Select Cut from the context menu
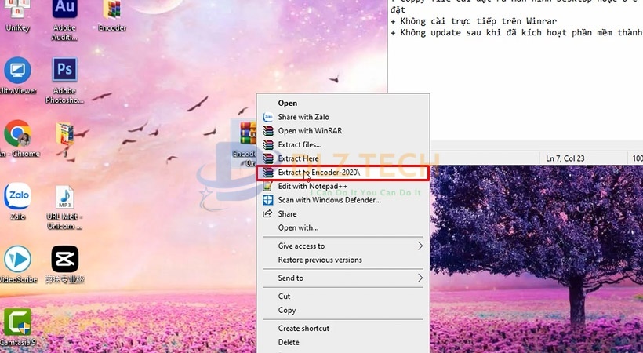 coord(343,296)
